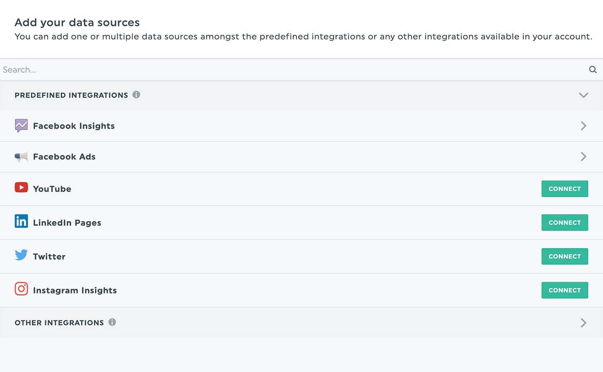Viewport: 603px width, 372px height.
Task: Connect Instagram Insights data source
Action: (564, 290)
